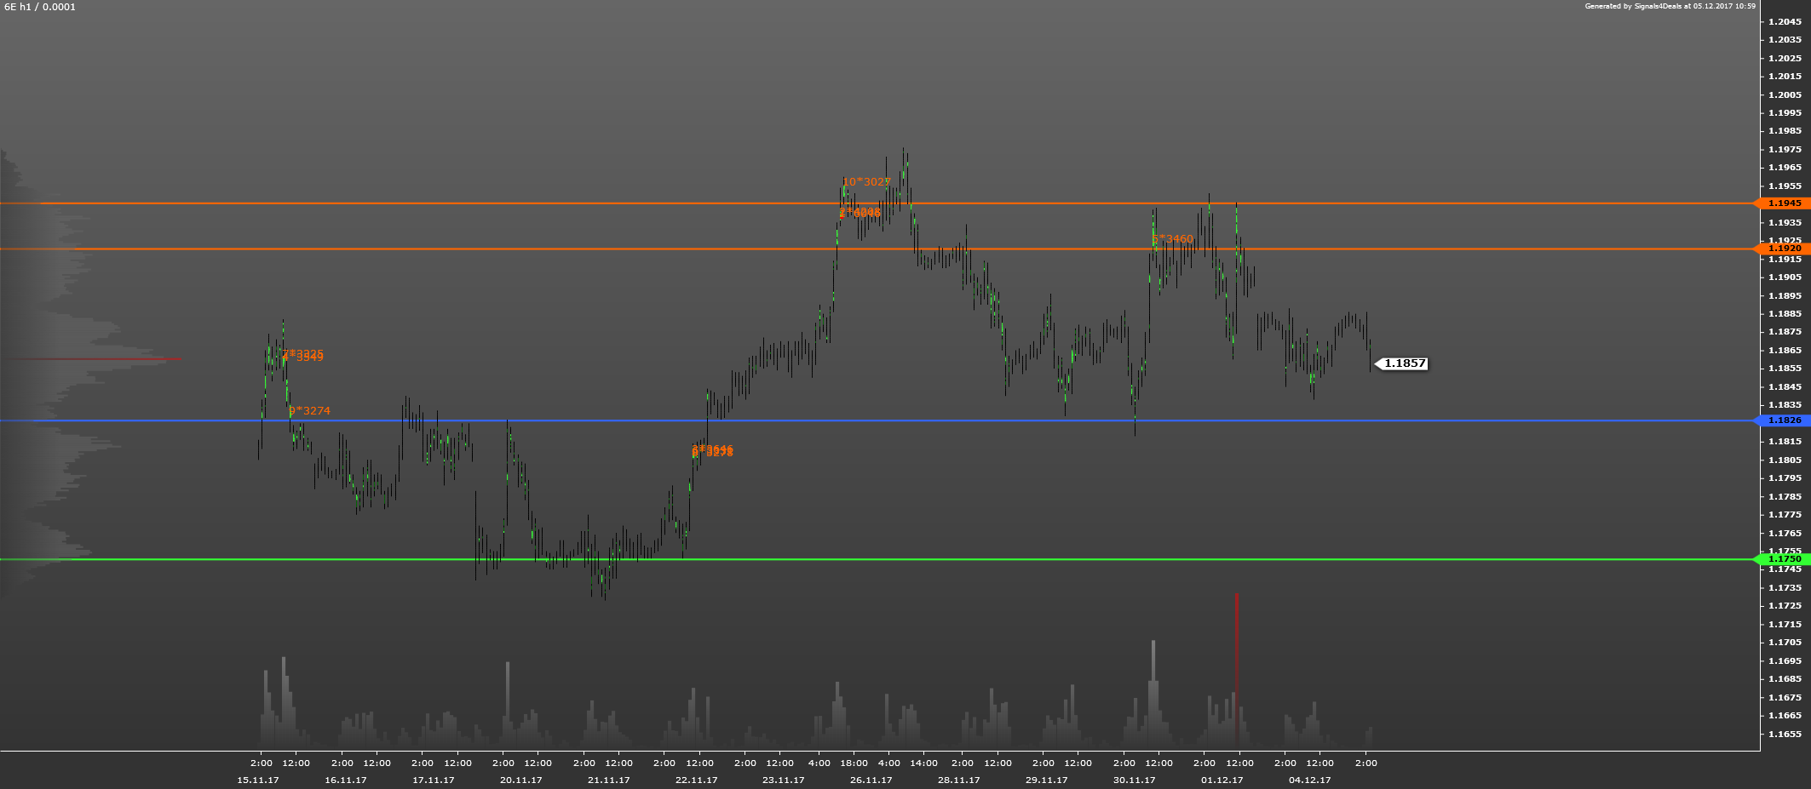Click the orange 1.1920 price level tag
The image size is (1811, 789).
pos(1784,249)
